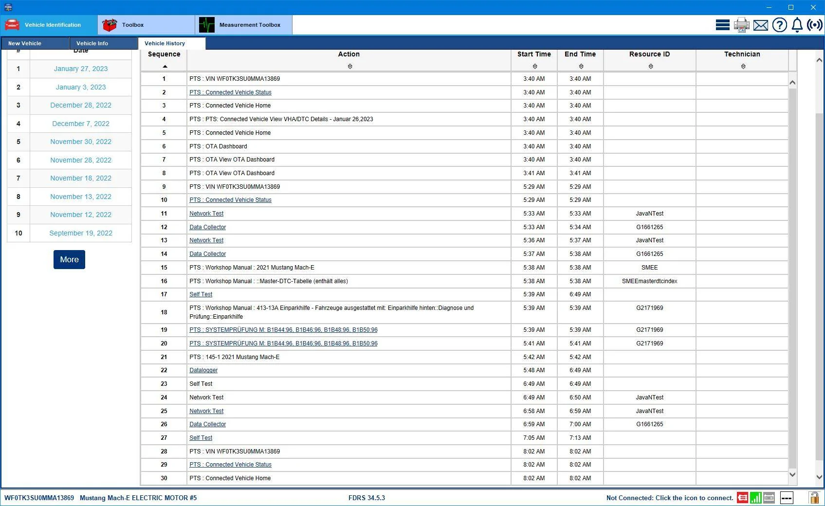Open session dated November 13, 2022

[x=81, y=197]
